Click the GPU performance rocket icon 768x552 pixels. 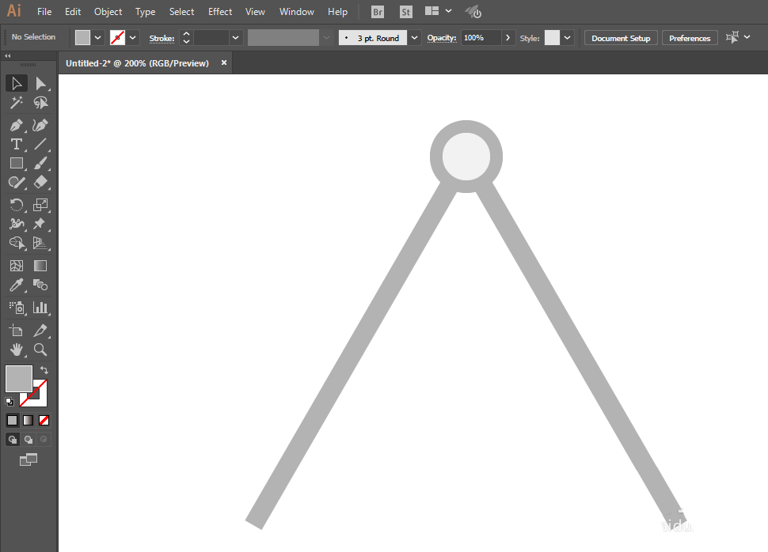[473, 12]
